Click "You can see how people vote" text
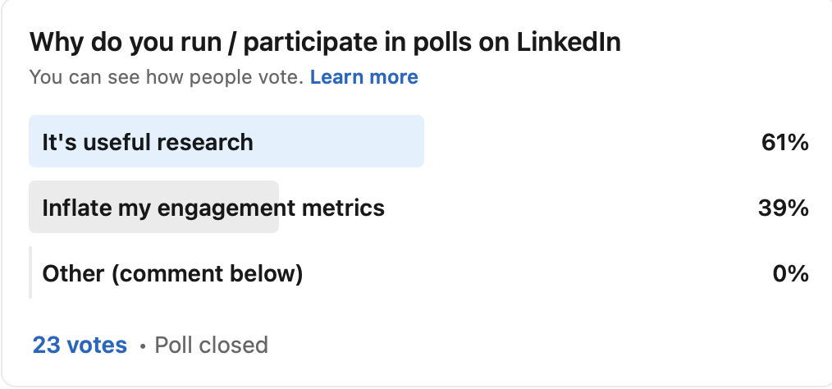The height and width of the screenshot is (389, 832). [x=167, y=77]
